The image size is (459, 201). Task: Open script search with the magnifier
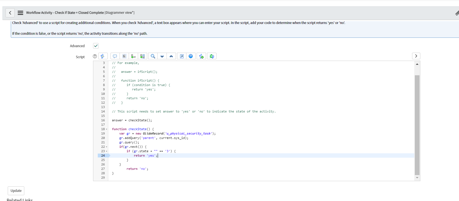click(x=153, y=56)
